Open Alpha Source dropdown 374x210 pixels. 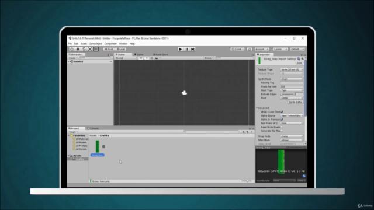(x=292, y=116)
